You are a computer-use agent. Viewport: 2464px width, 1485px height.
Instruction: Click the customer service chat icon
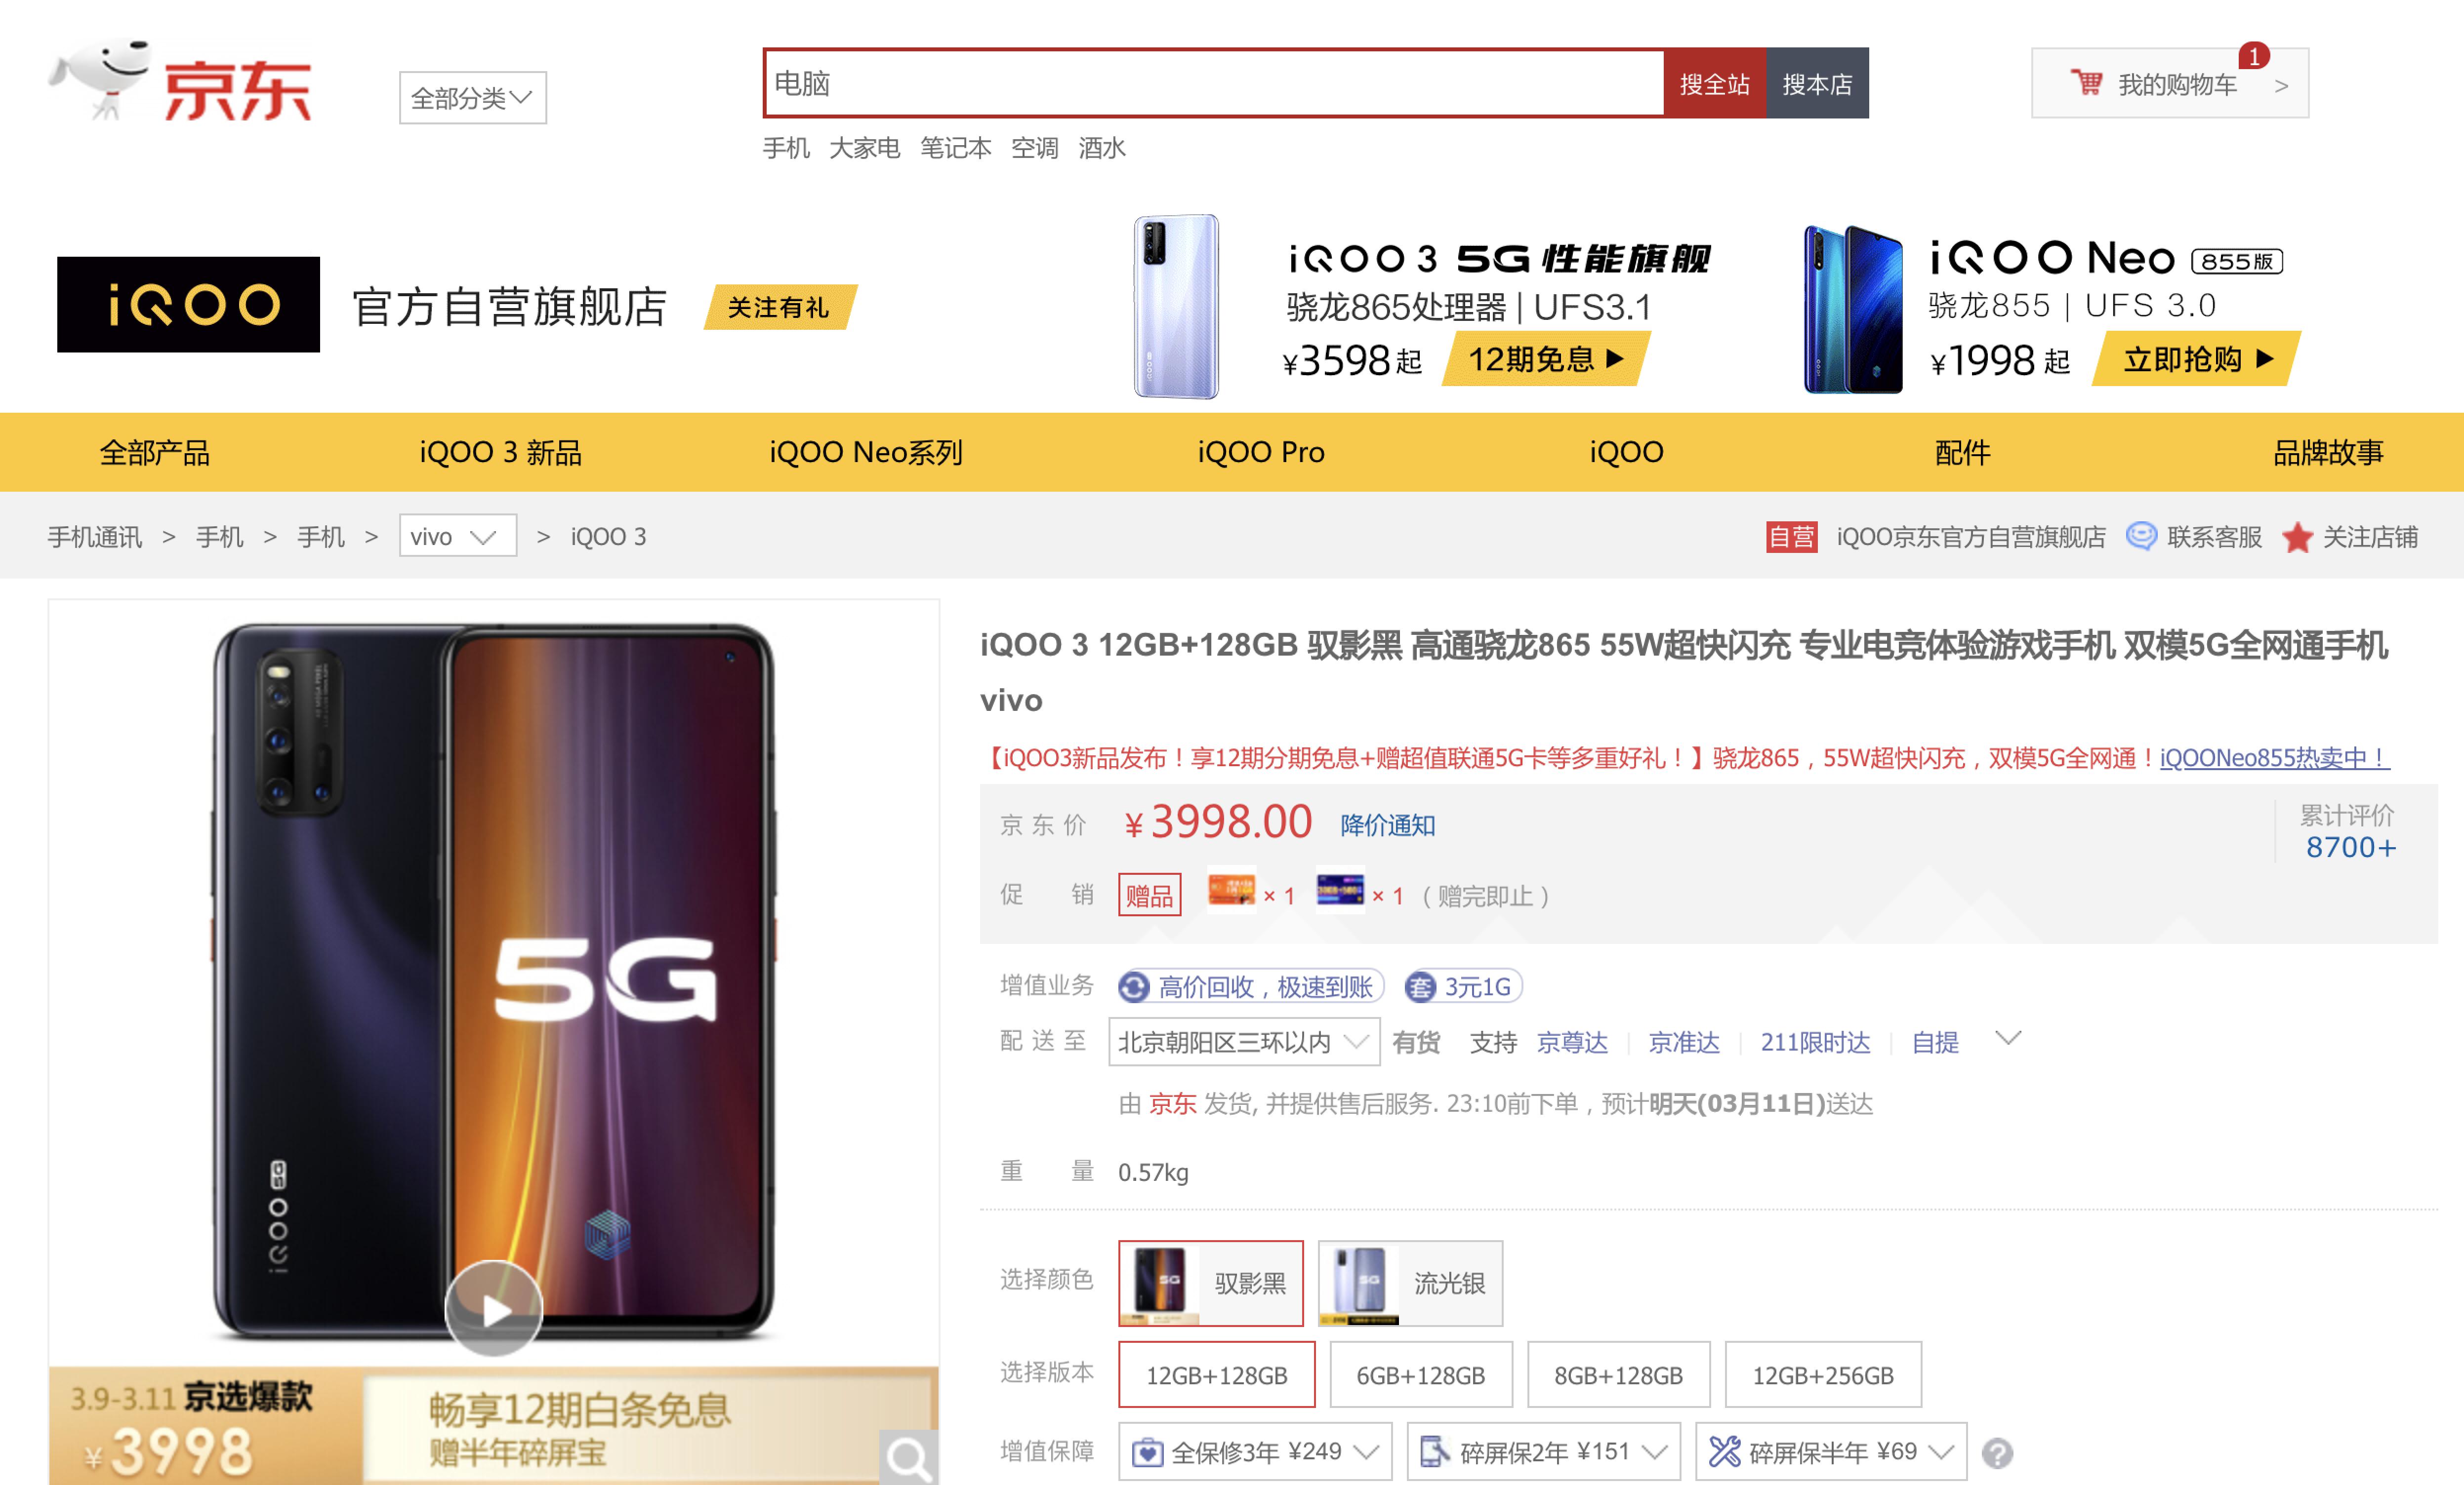coord(2140,537)
